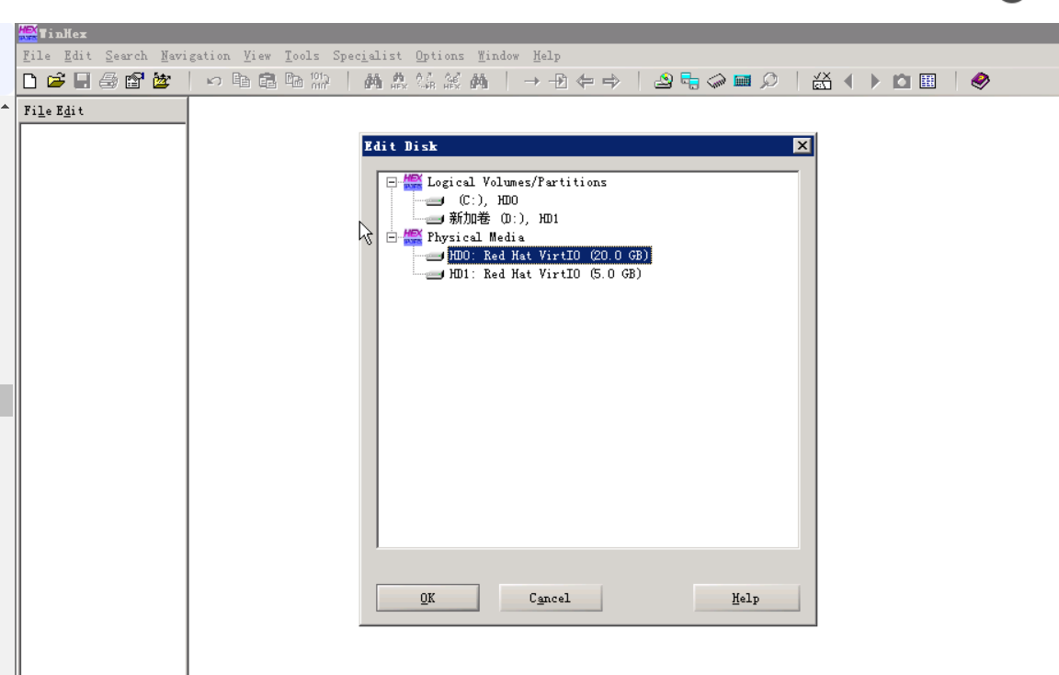
Task: Click the Open RAM chip icon
Action: coord(717,81)
